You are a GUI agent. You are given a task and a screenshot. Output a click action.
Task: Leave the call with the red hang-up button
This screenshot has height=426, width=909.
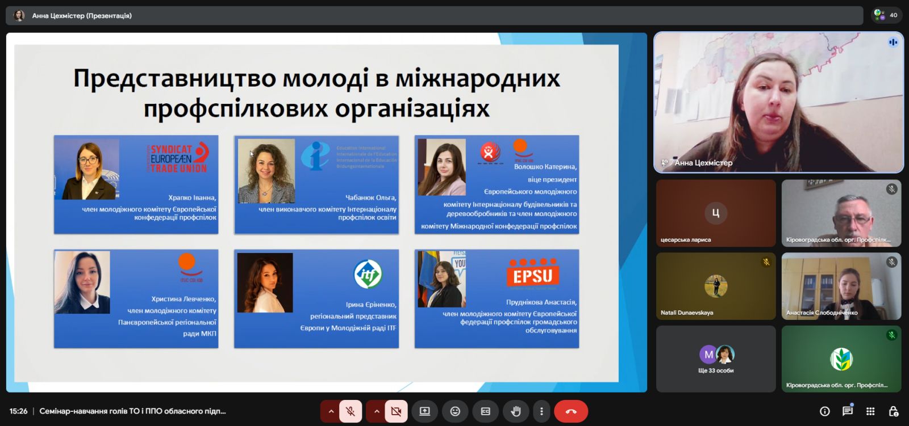[571, 411]
